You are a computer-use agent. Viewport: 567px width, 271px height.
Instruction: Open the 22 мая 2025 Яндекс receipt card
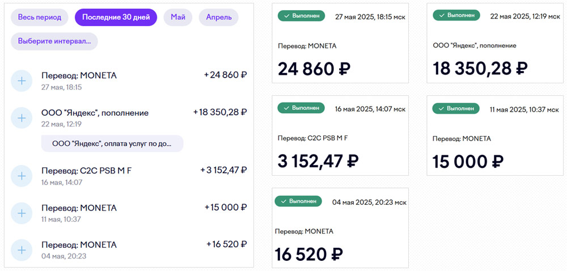coord(495,43)
